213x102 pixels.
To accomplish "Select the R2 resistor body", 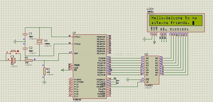I will [x=44, y=71].
